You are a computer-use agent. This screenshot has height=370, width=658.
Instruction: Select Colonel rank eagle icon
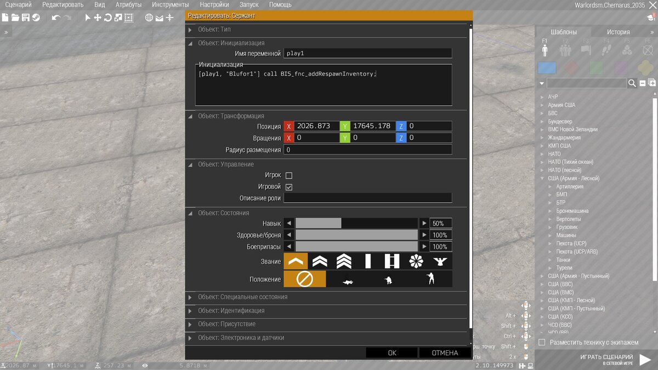click(x=440, y=261)
